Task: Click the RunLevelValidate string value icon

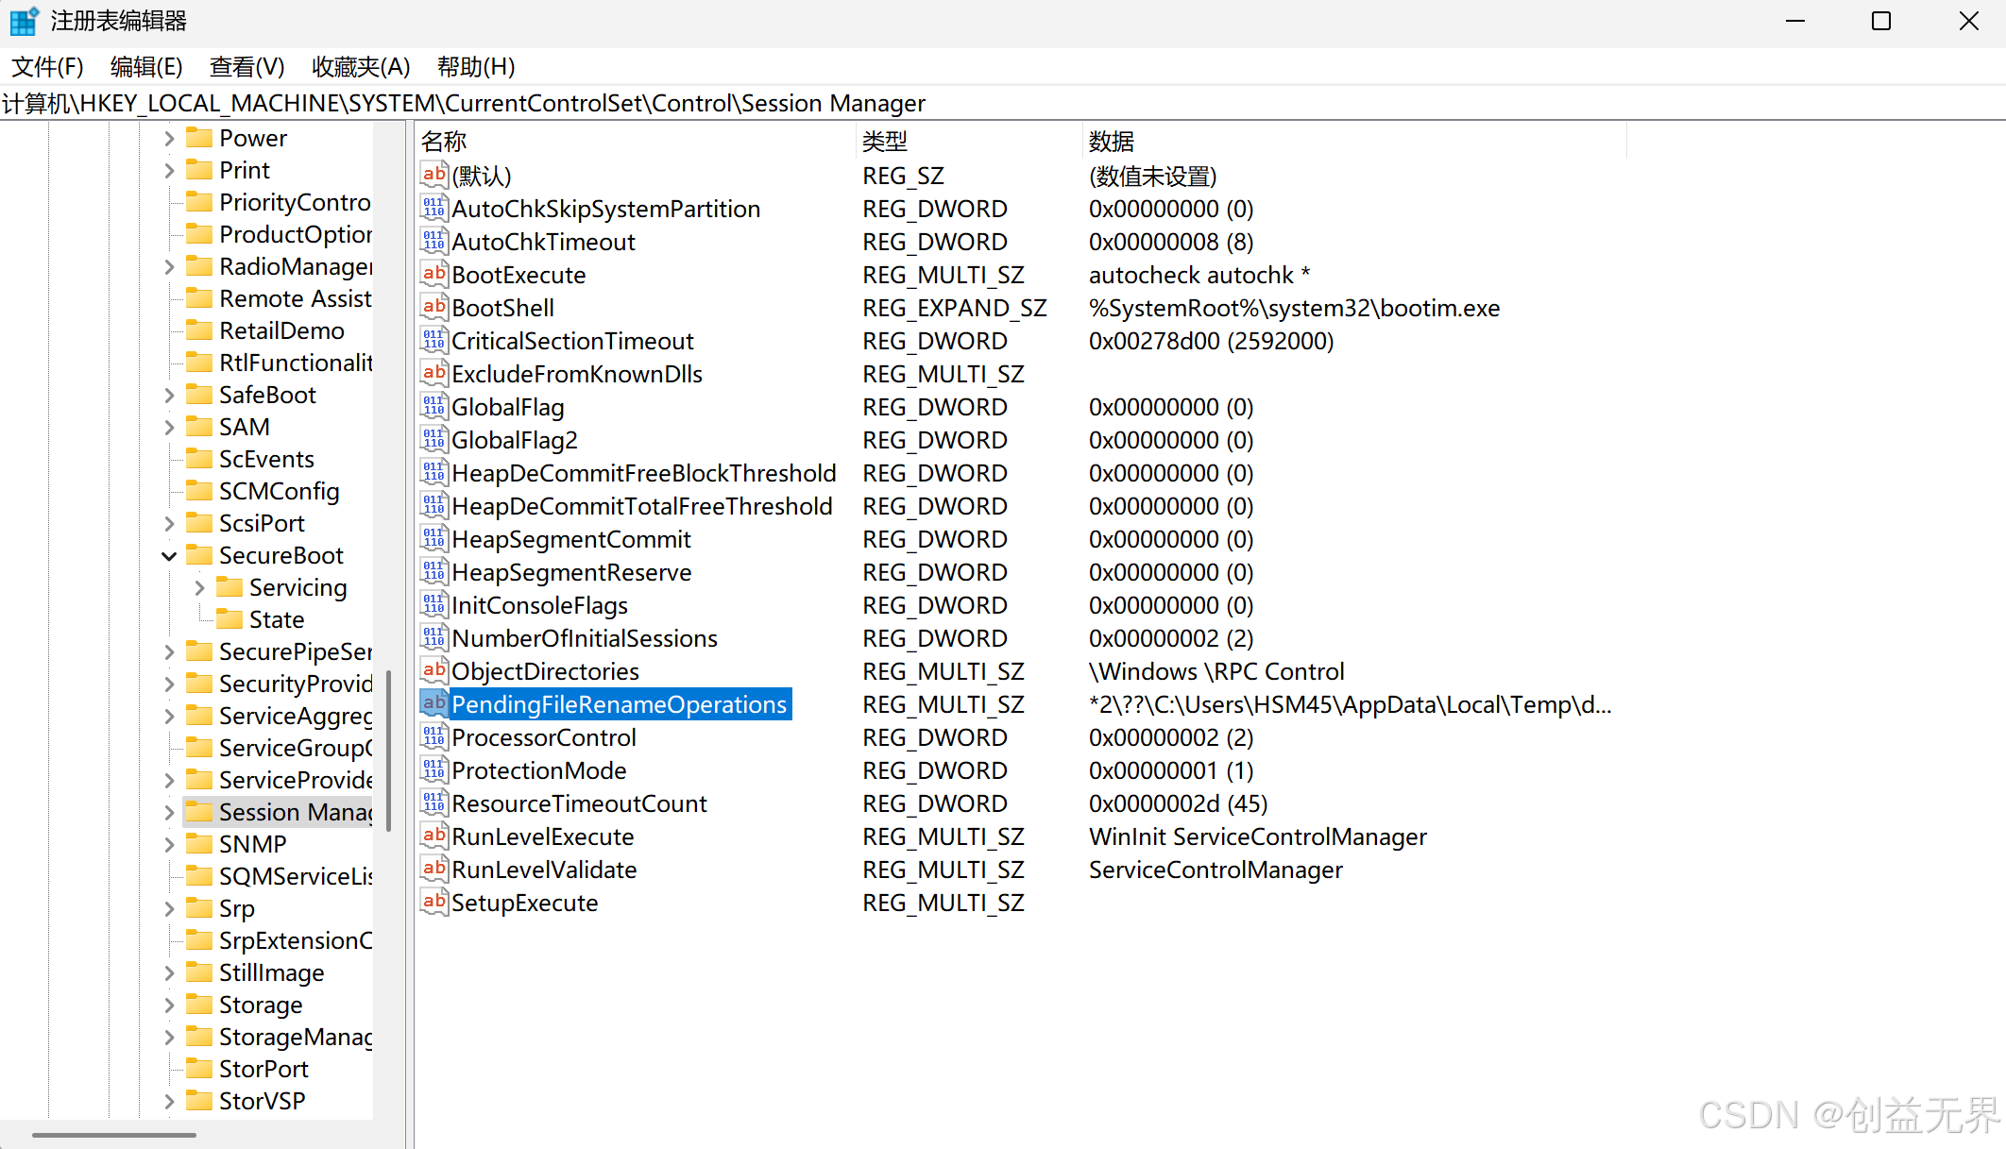Action: (x=433, y=870)
